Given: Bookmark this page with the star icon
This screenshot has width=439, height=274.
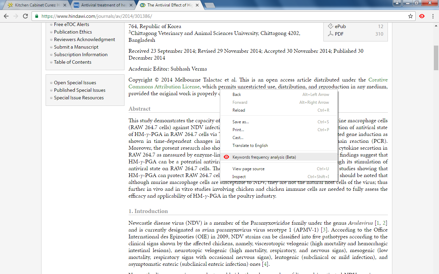Looking at the screenshot, I should pyautogui.click(x=411, y=16).
